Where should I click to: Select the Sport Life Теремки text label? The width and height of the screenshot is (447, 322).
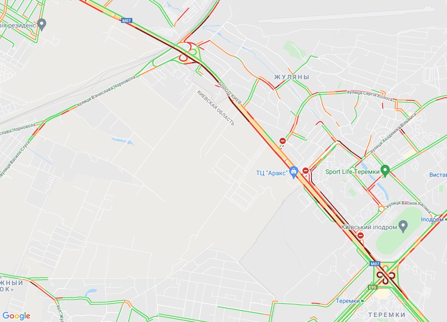tap(352, 172)
